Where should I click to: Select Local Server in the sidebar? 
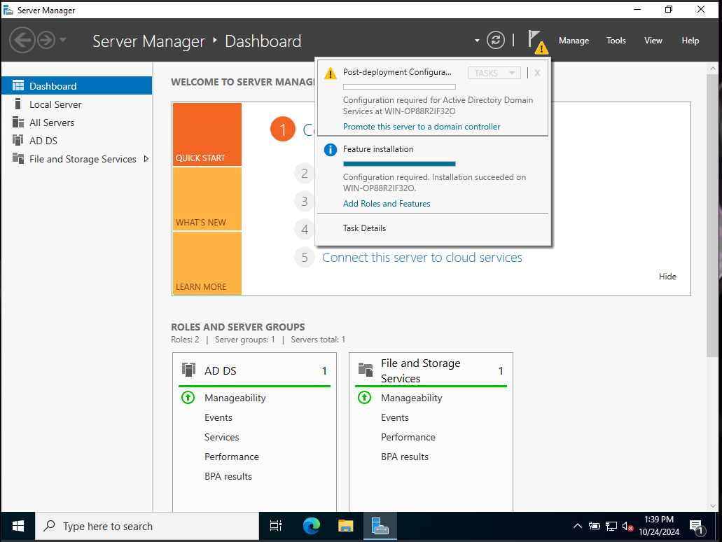coord(76,104)
